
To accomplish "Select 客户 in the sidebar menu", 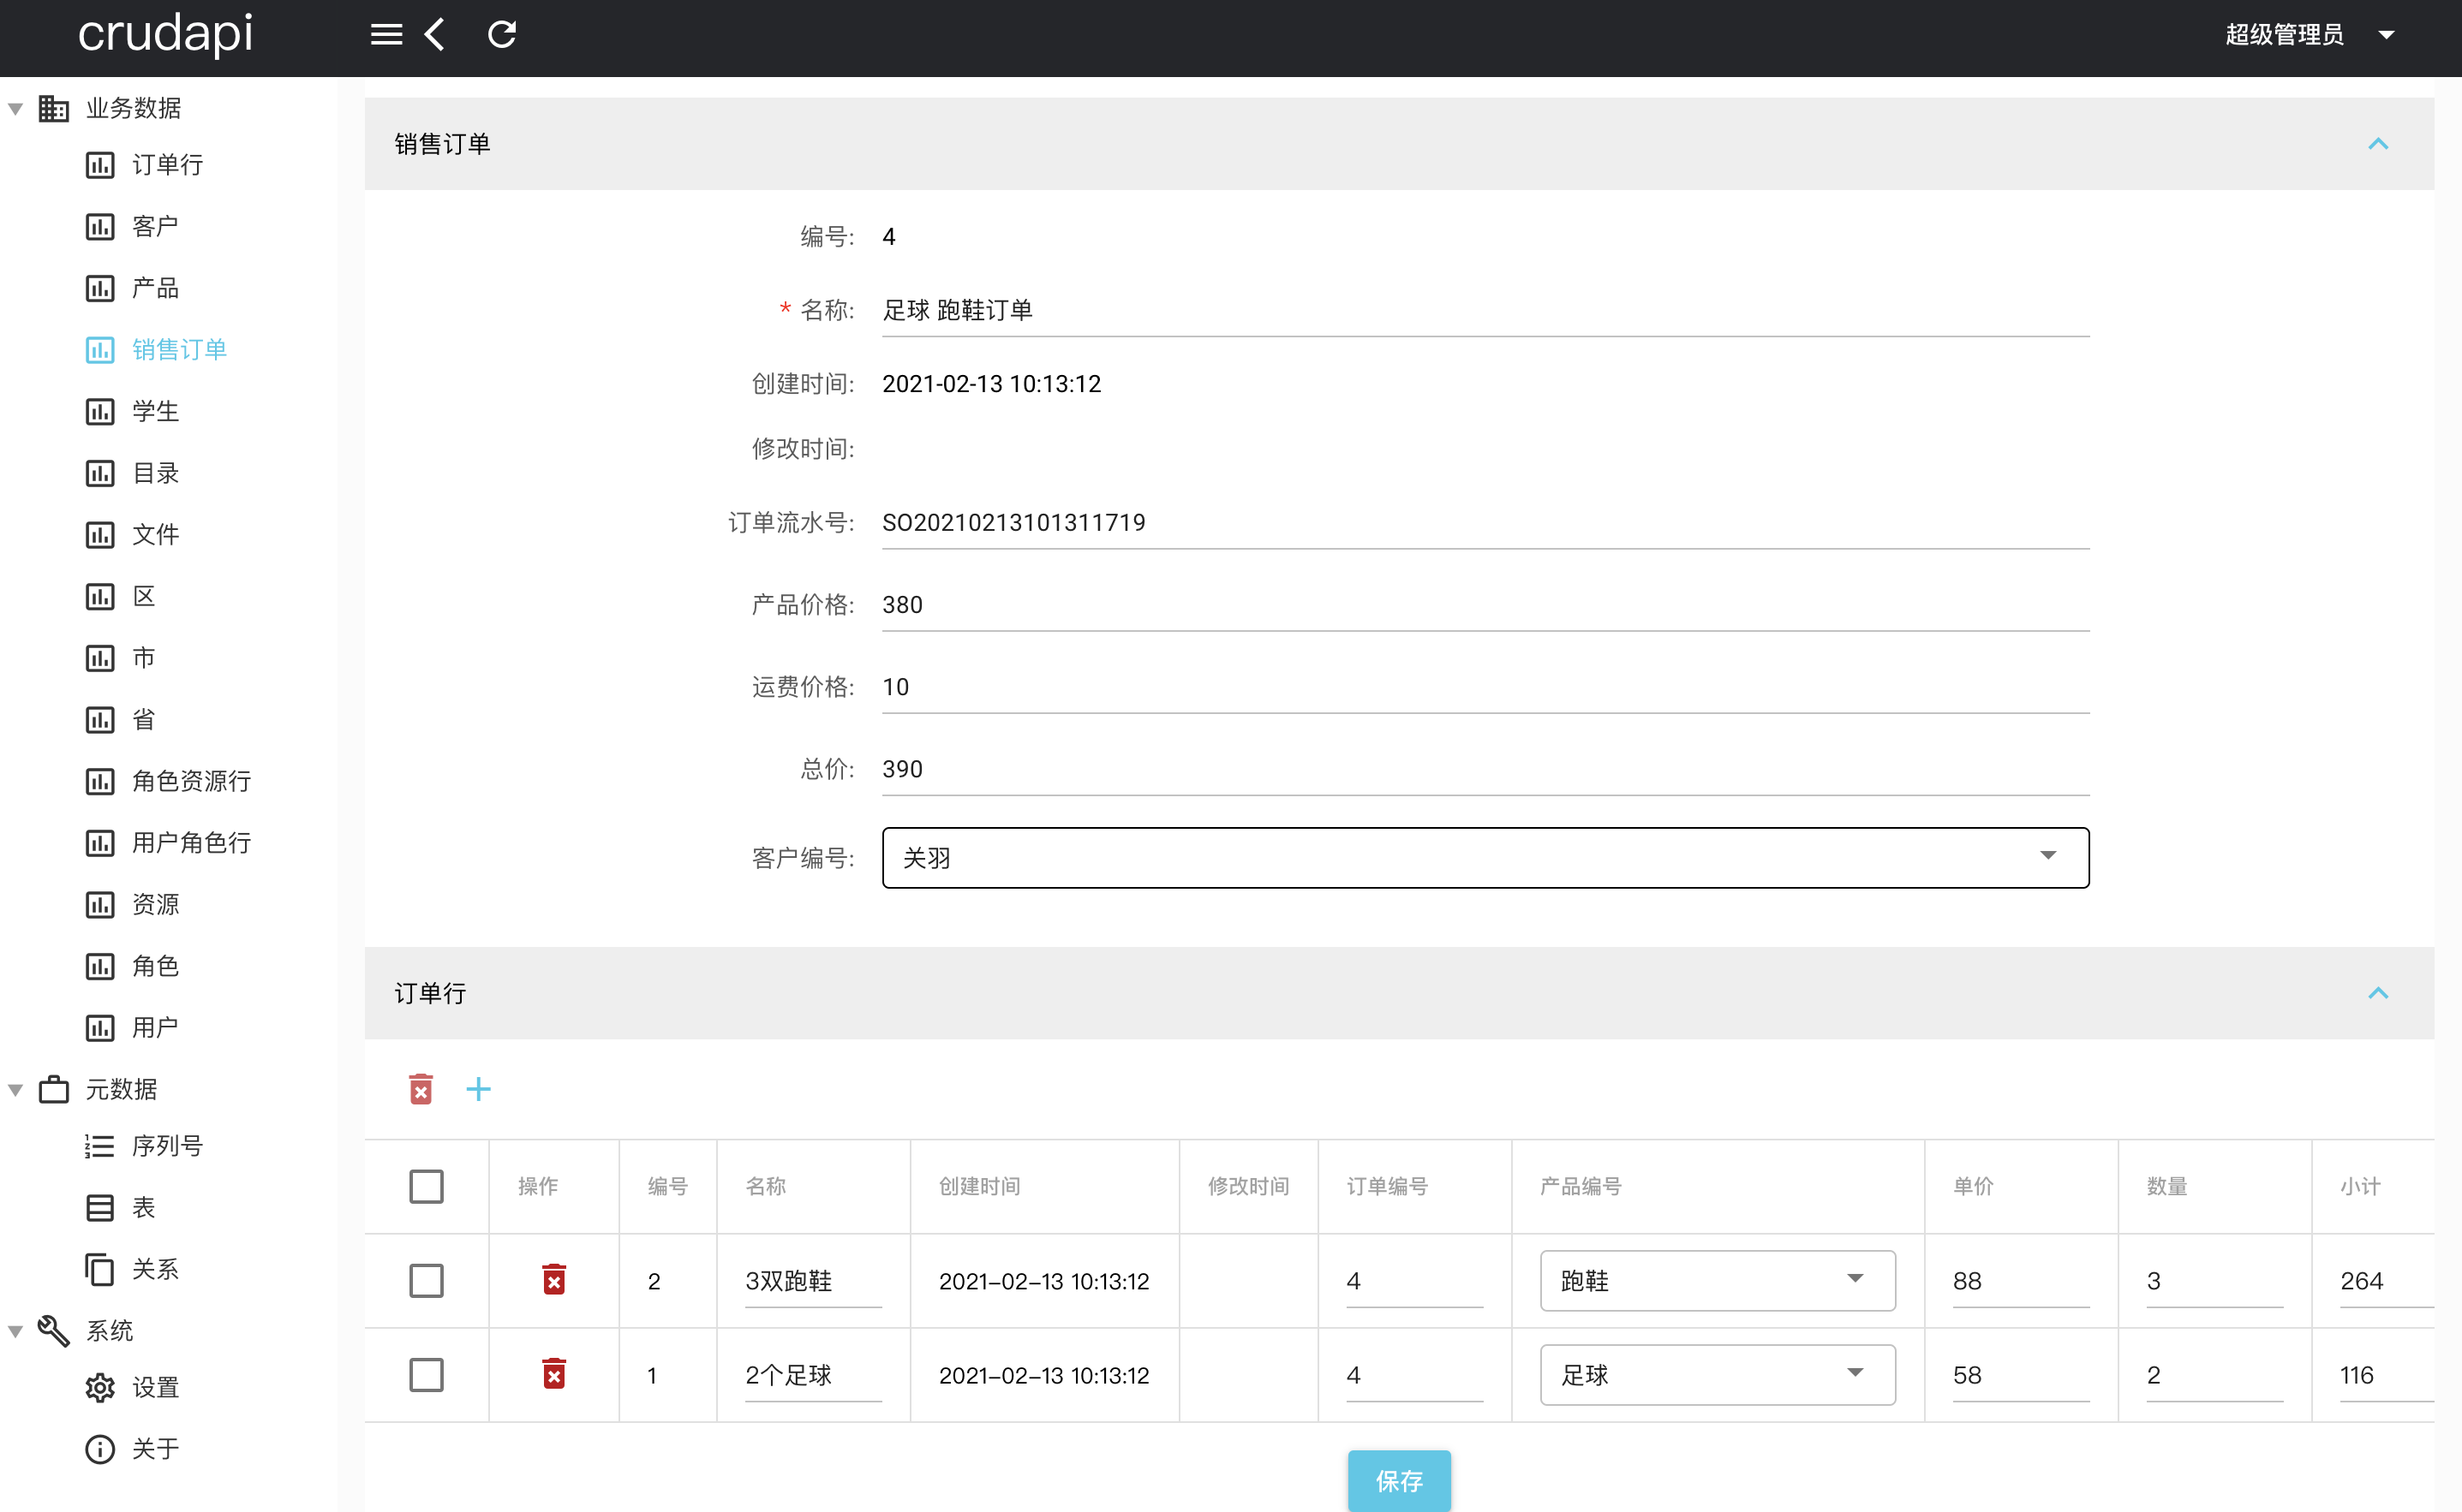I will pos(154,226).
